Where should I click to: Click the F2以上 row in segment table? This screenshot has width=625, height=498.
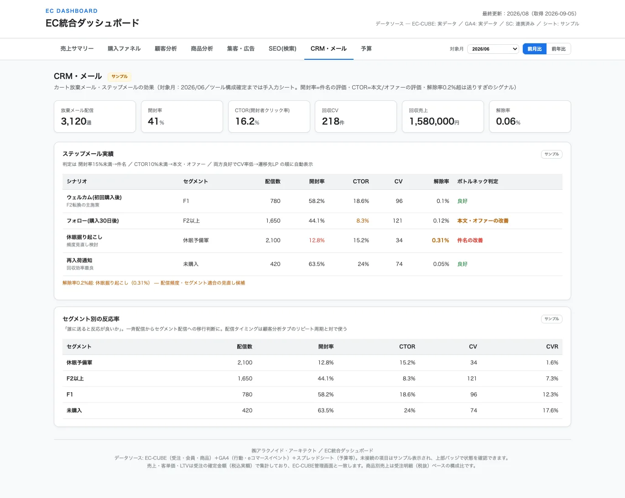(312, 379)
